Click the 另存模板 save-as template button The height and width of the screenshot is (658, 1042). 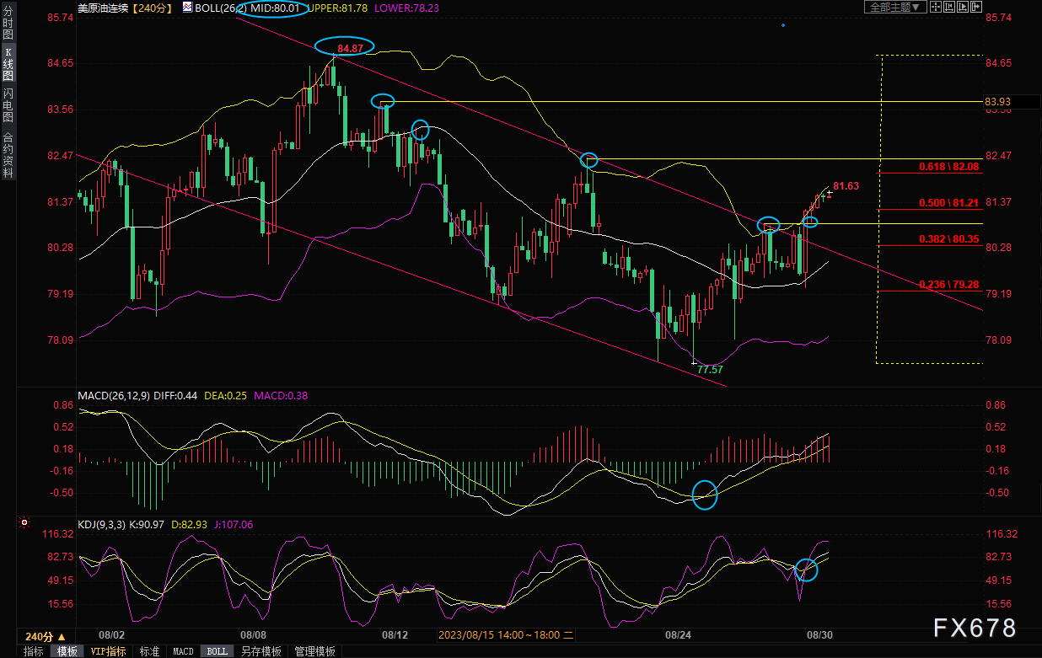(260, 651)
